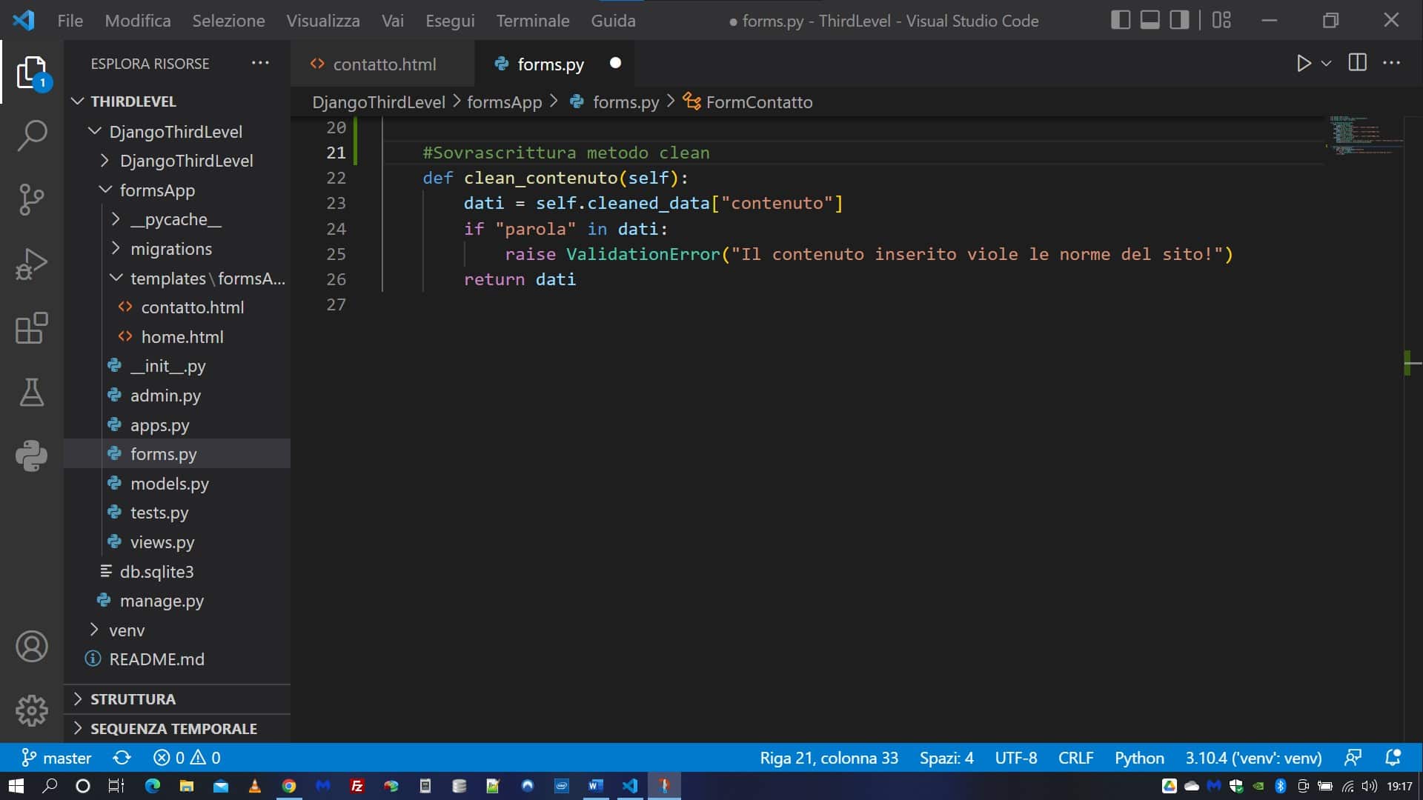This screenshot has height=800, width=1423.
Task: Open errors and warnings problems counter
Action: 187,758
